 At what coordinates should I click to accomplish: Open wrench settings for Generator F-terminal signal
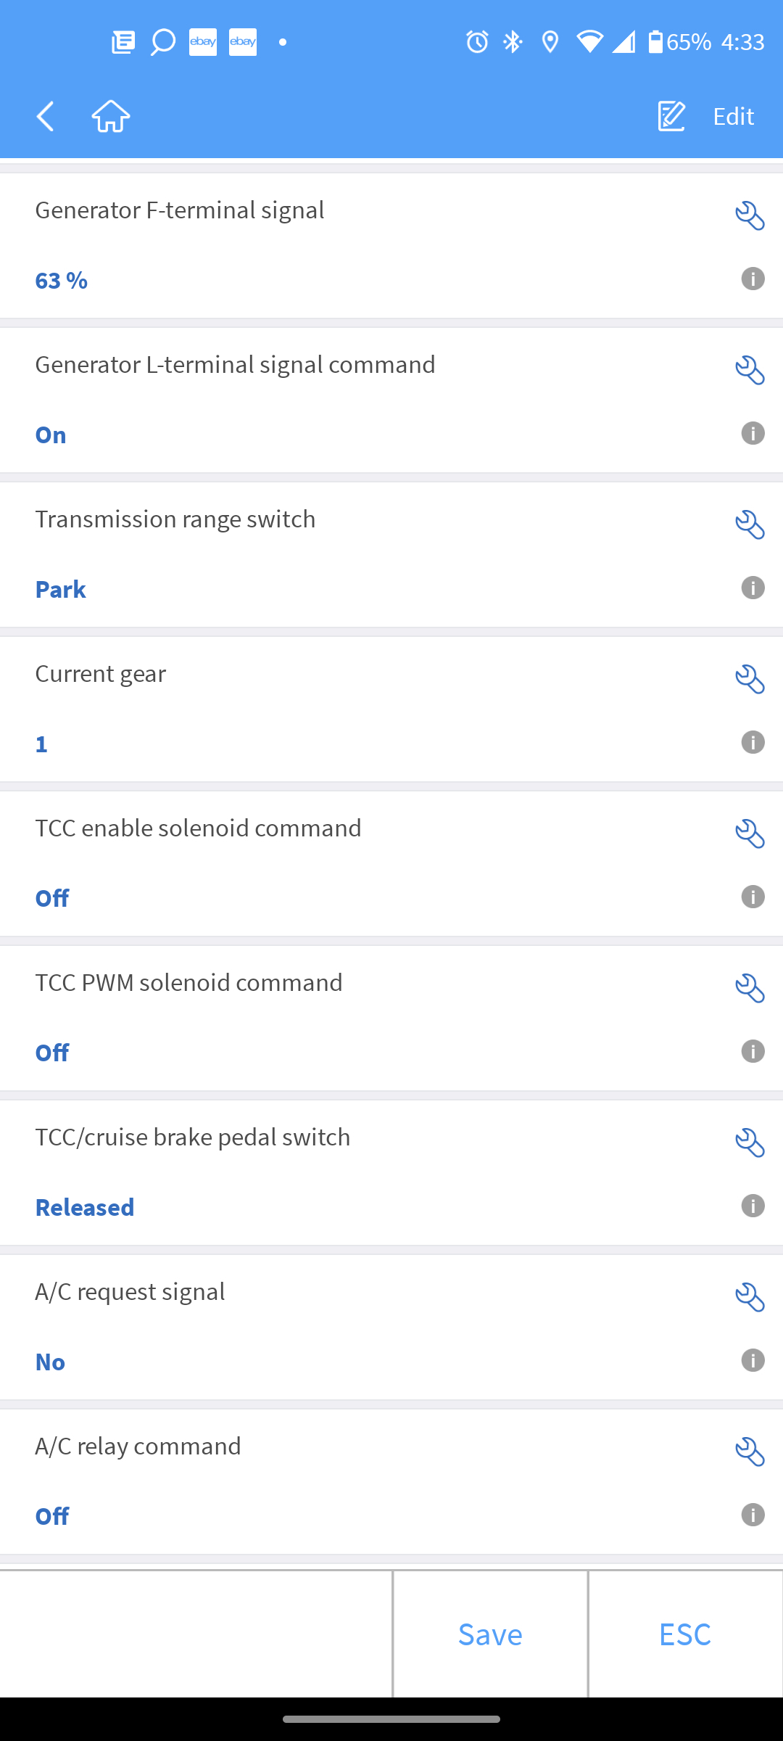[x=750, y=215]
